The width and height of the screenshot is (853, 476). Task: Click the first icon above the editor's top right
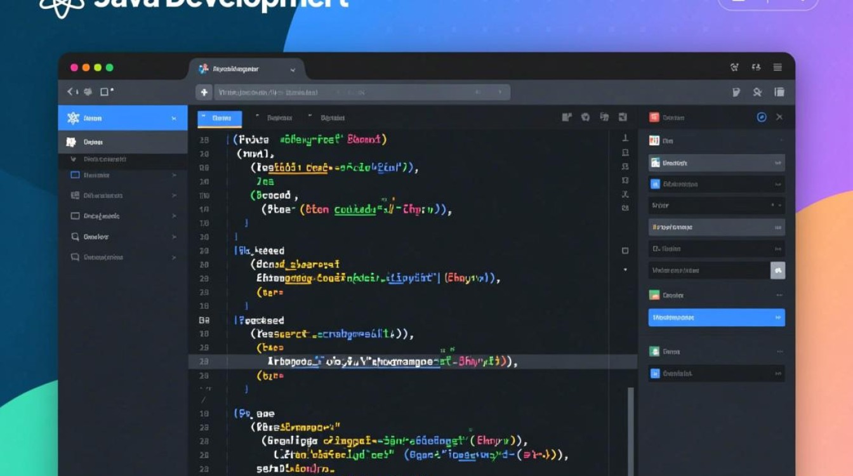pos(567,117)
